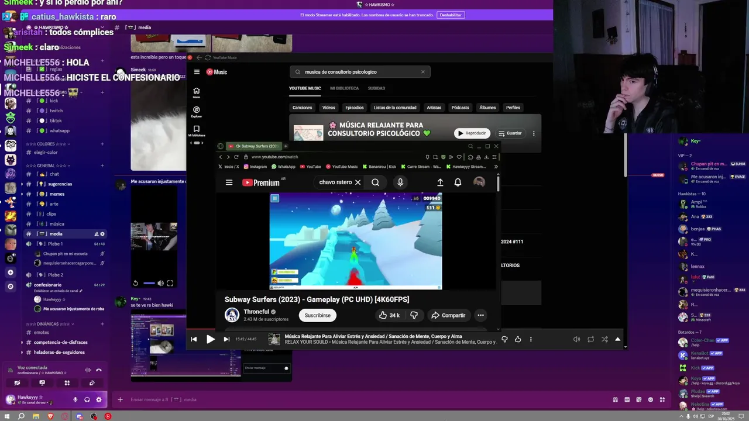Toggle shuffle in YouTube Music player
The height and width of the screenshot is (421, 749).
tap(604, 339)
